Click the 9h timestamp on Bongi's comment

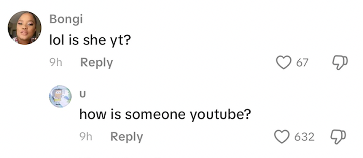(x=55, y=63)
